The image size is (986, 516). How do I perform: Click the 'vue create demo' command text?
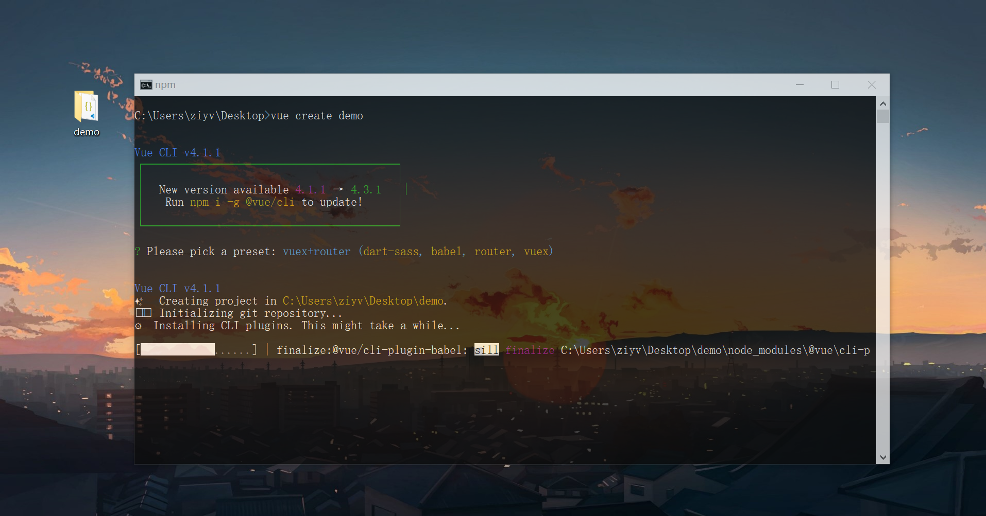point(317,116)
